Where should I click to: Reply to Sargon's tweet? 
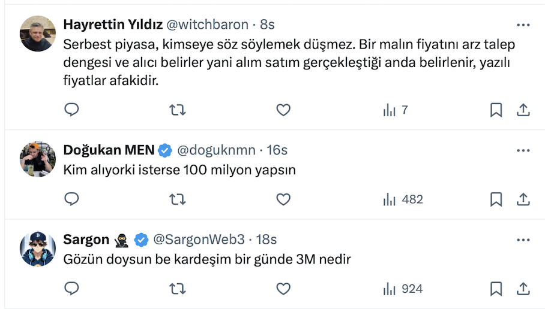point(71,289)
